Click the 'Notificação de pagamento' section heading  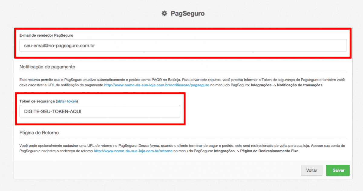(47, 67)
